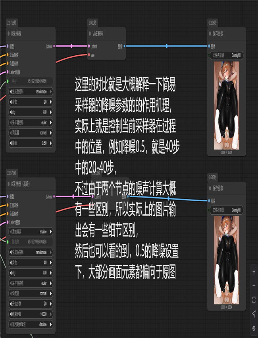Collapse the K采样器（高级） node via its title dot
The height and width of the screenshot is (338, 258).
8,184
